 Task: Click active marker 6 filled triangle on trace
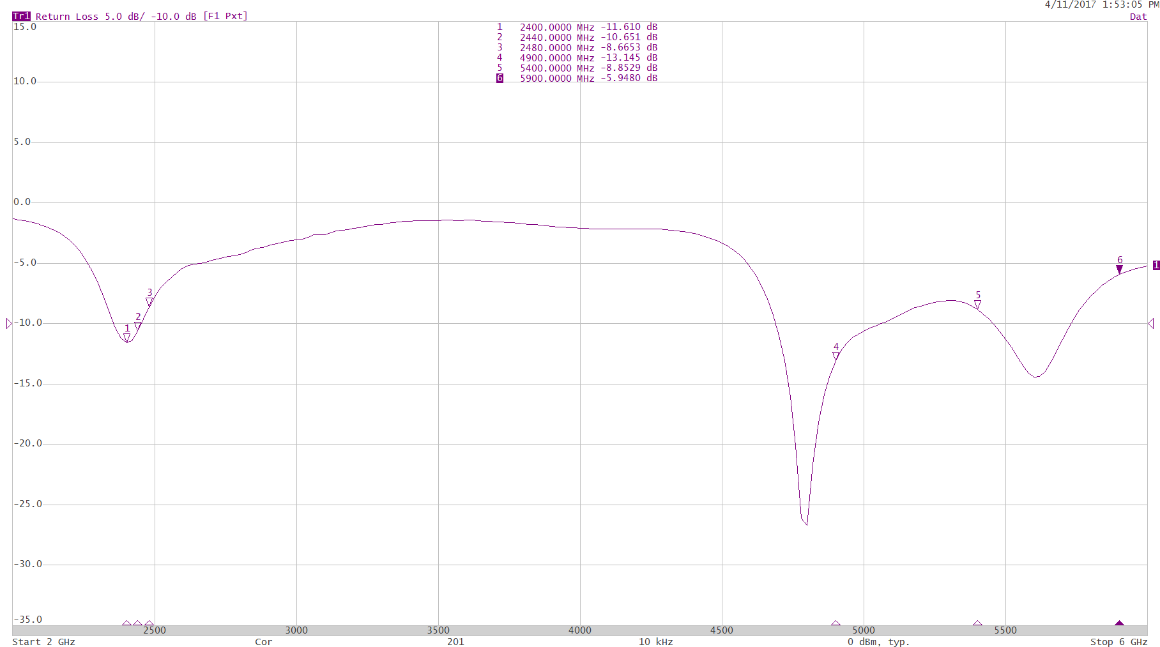1119,270
